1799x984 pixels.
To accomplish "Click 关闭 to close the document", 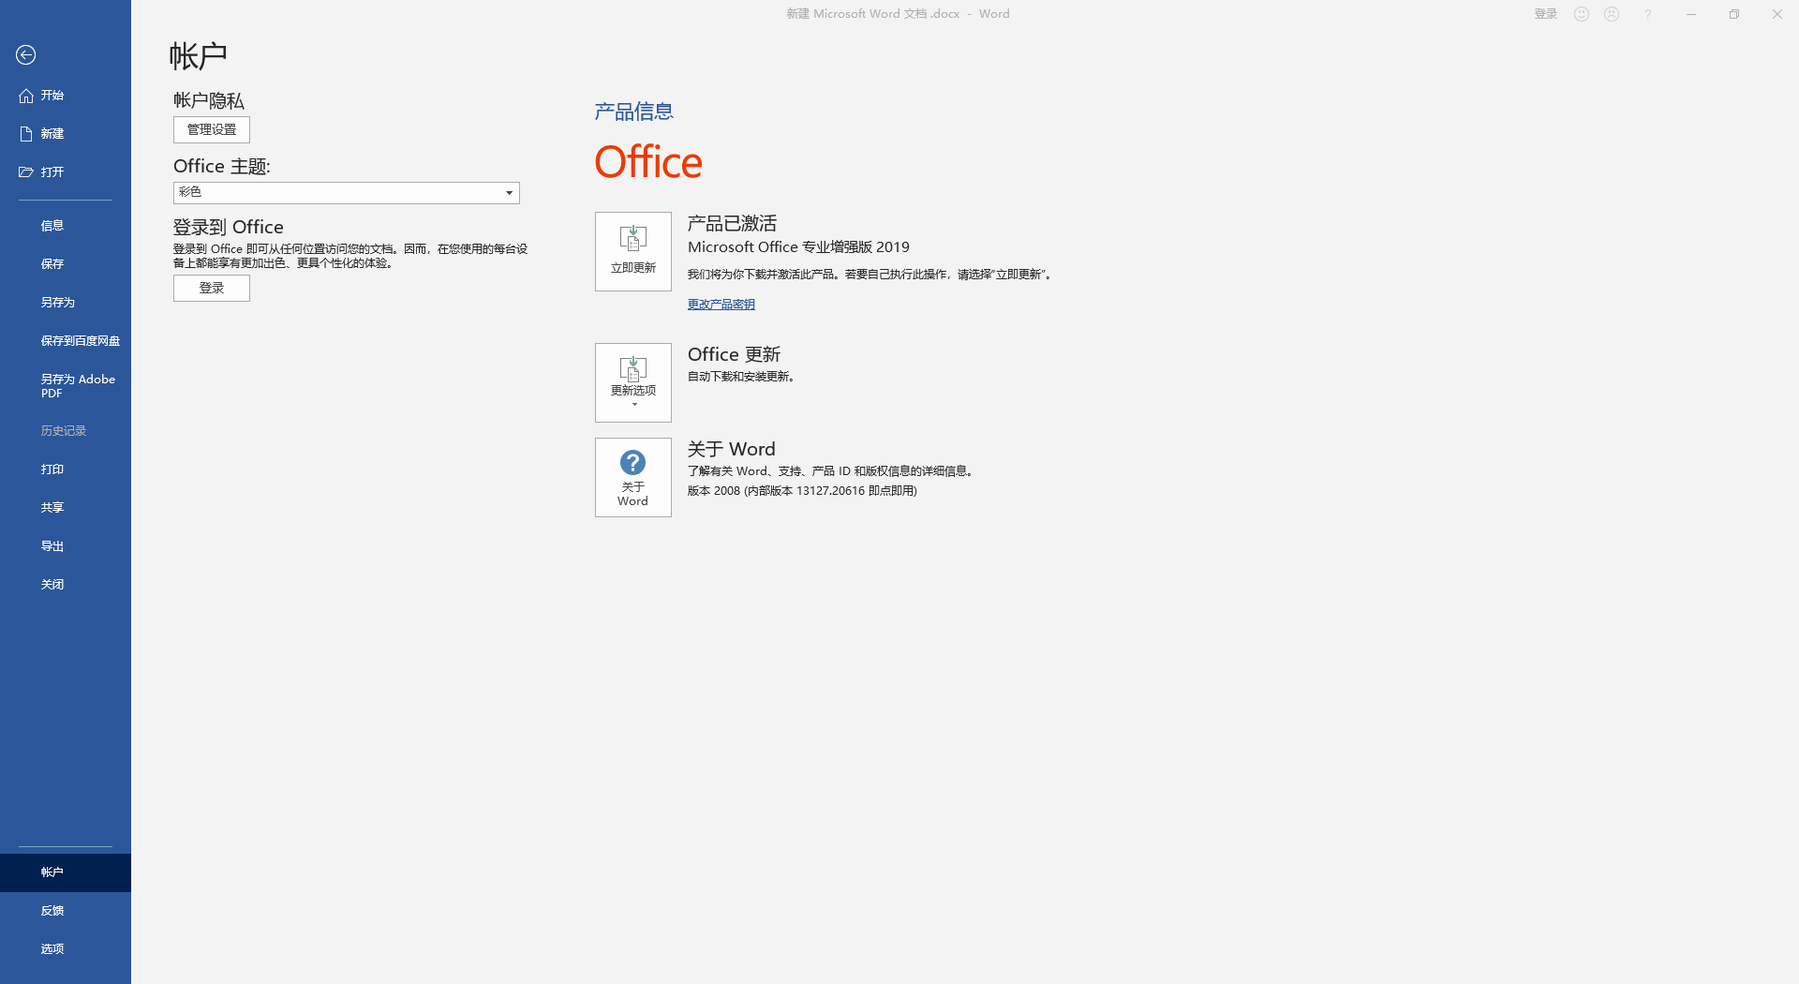I will click(66, 585).
